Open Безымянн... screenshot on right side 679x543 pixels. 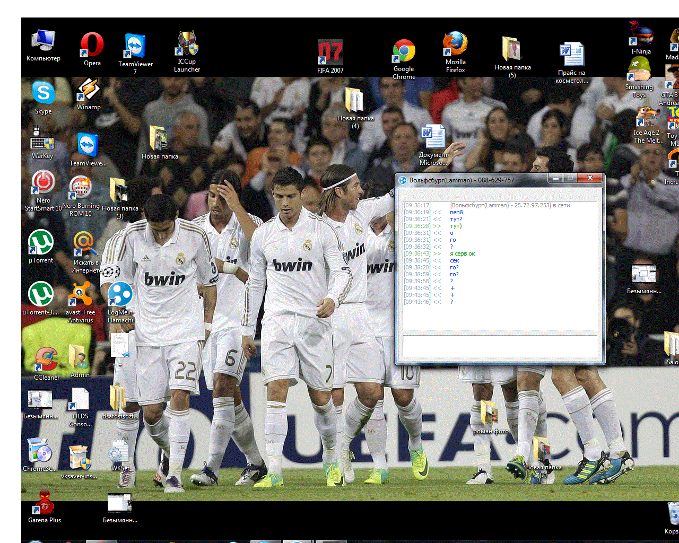pyautogui.click(x=644, y=279)
